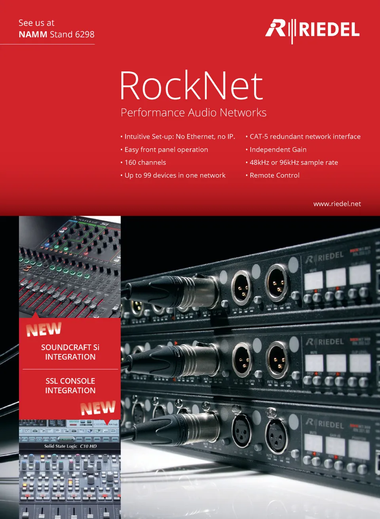Click the CAT-5 redundant network interface text

[x=305, y=136]
